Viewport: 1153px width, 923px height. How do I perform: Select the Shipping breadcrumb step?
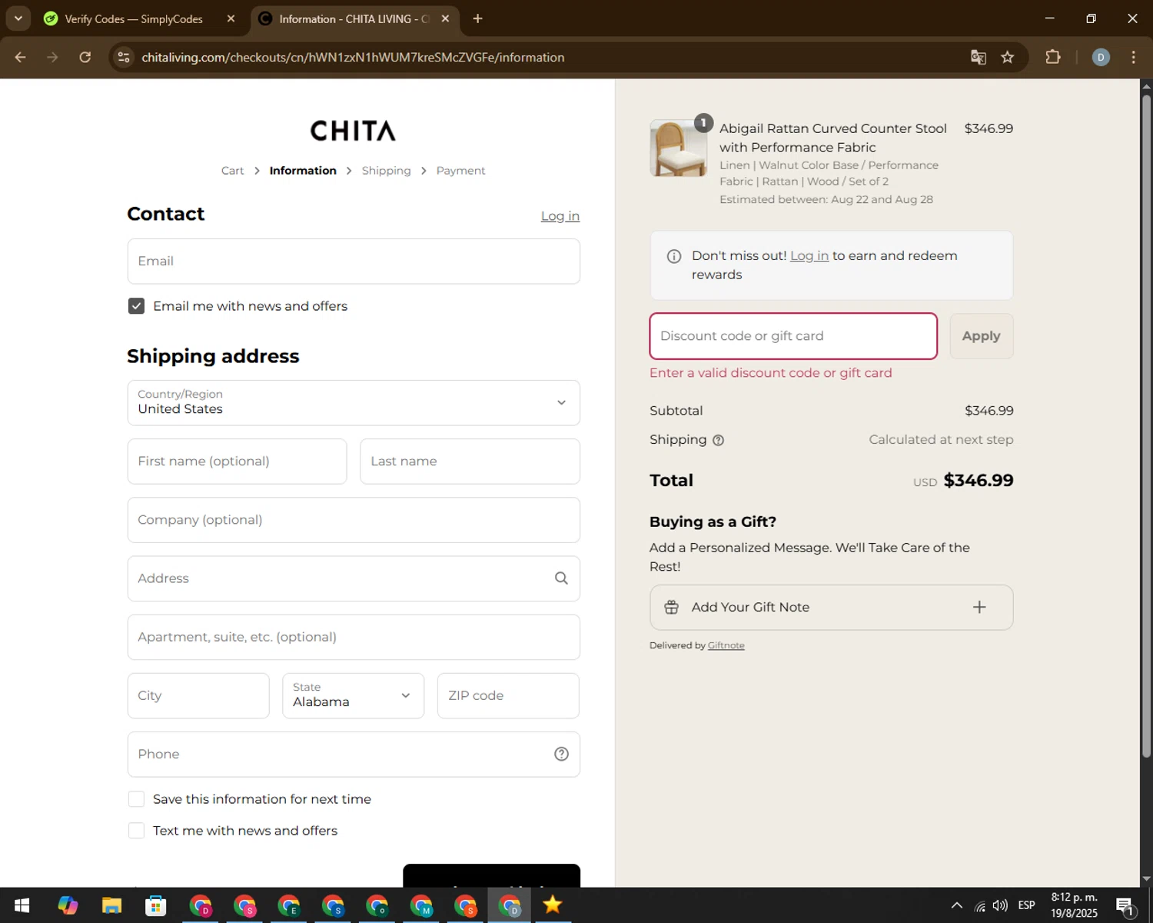[x=386, y=171]
